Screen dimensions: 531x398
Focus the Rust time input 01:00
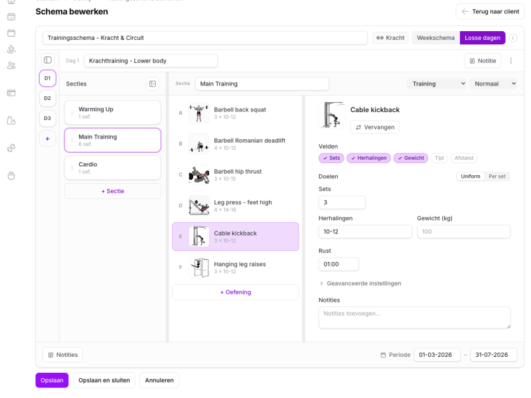339,264
